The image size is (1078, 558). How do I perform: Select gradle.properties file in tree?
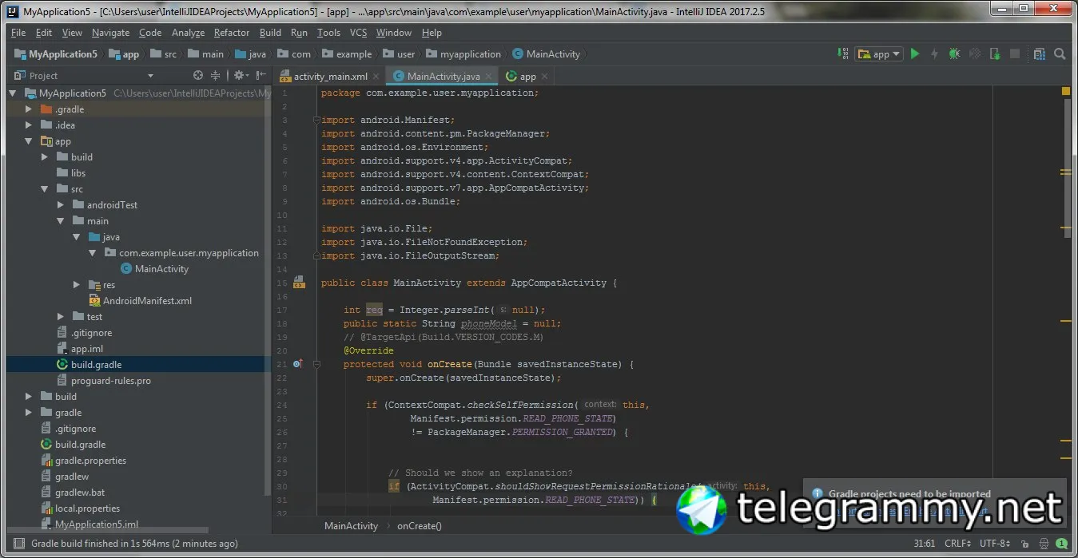click(x=83, y=461)
